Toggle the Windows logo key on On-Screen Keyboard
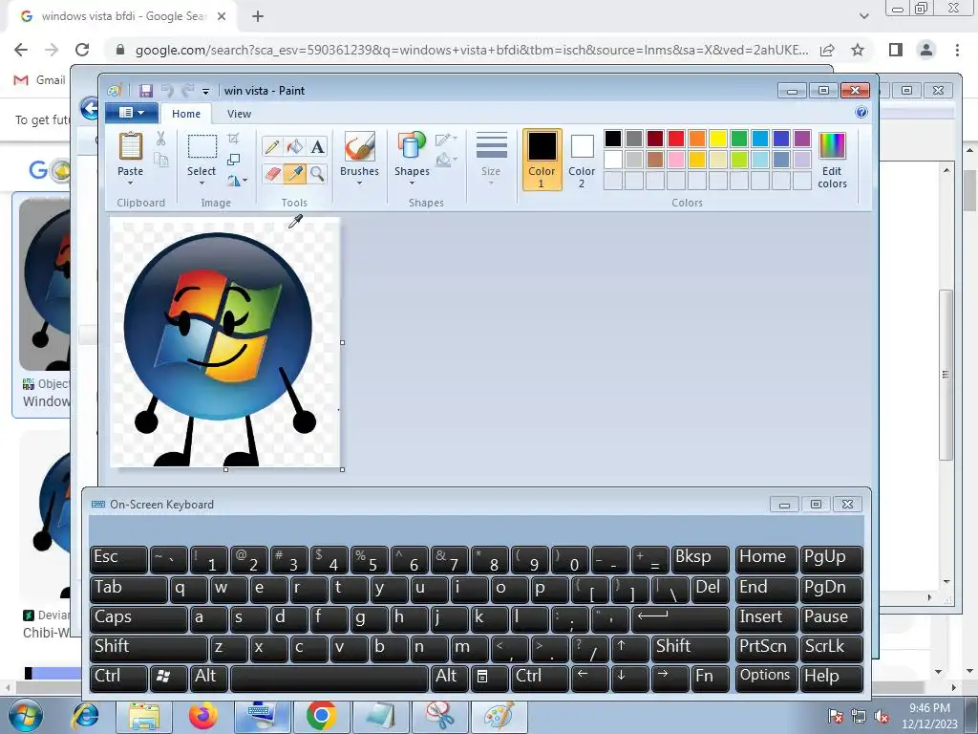The image size is (978, 734). [169, 678]
